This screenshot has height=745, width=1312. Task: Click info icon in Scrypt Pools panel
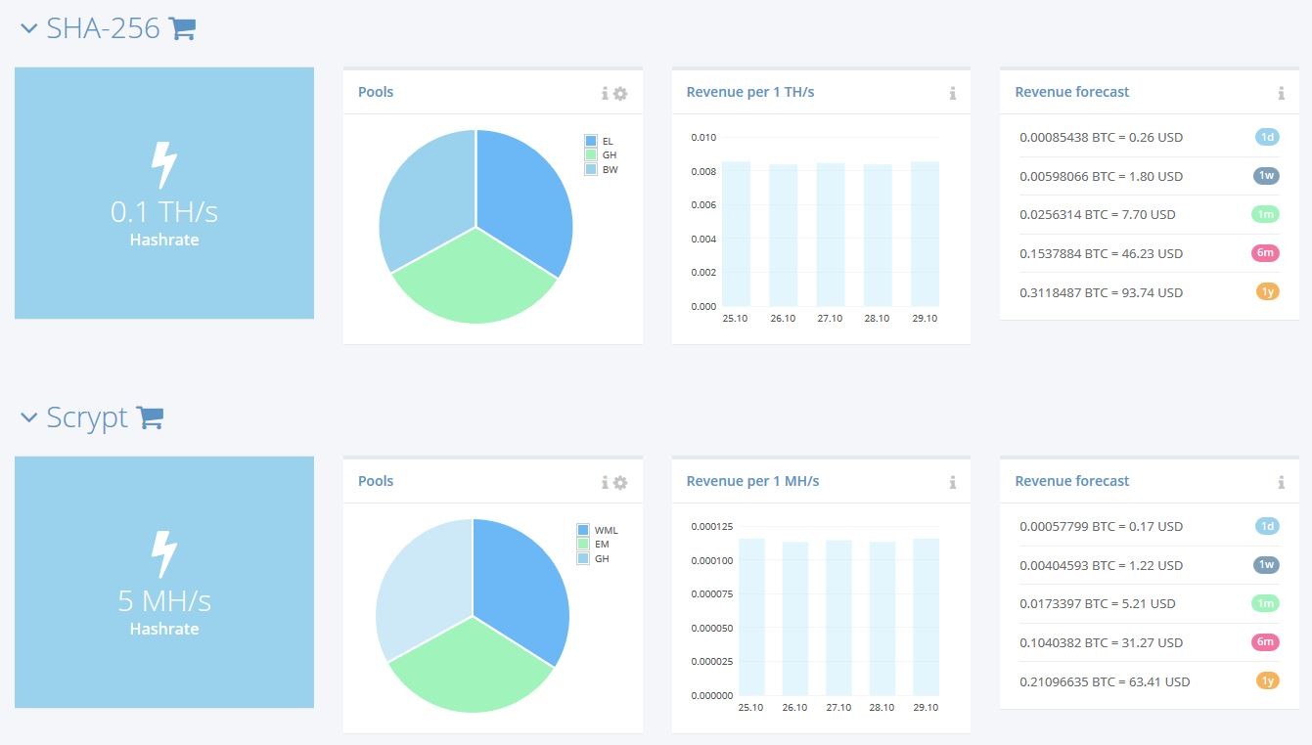pyautogui.click(x=605, y=482)
